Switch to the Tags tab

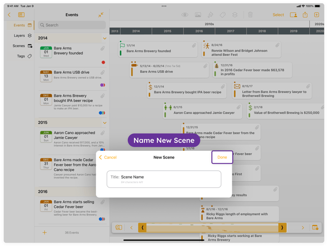point(20,56)
